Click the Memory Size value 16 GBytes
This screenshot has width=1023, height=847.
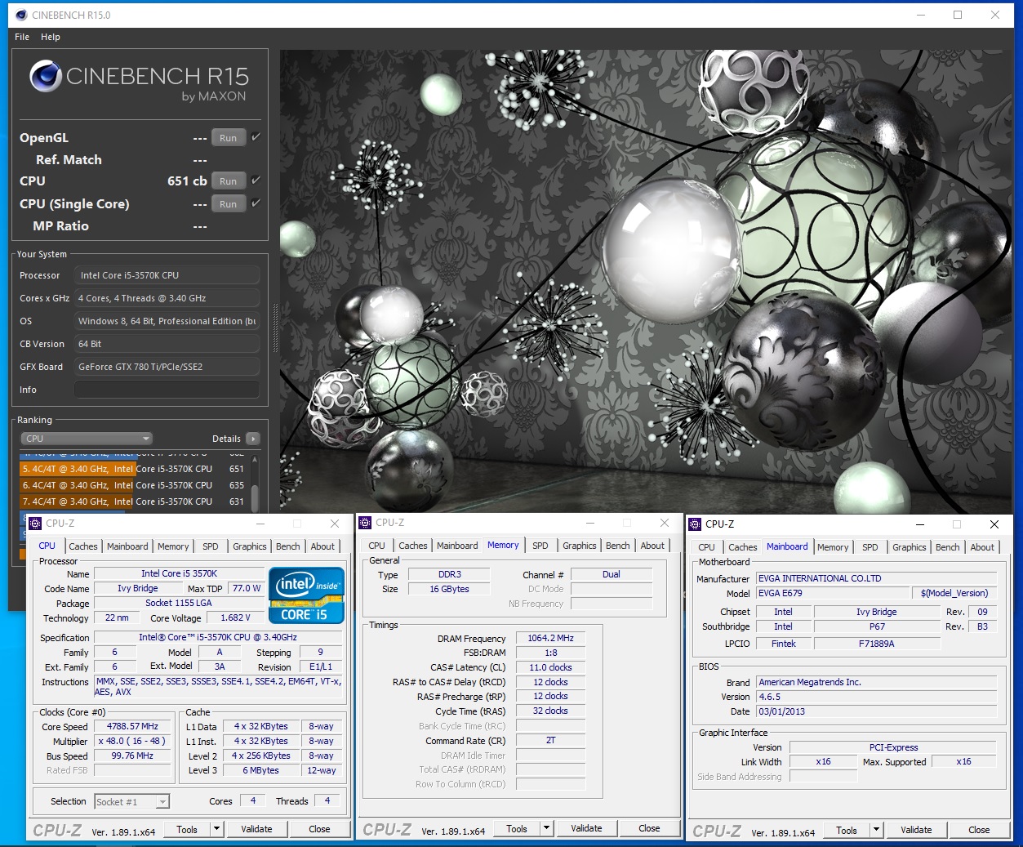coord(449,589)
